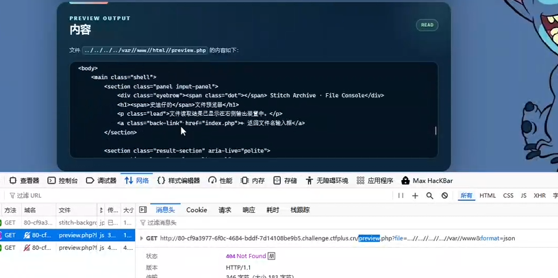Open the 内存 memory tab
Viewport: 558px width, 278px height.
(253, 181)
